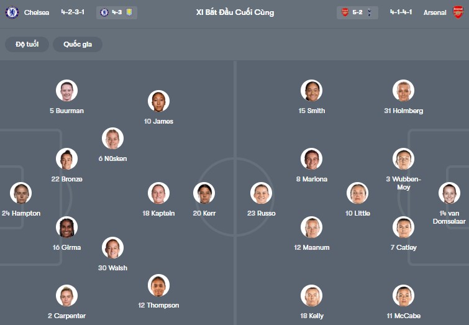Select Girma's player avatar
Screen dimensions: 469x325
coord(66,227)
